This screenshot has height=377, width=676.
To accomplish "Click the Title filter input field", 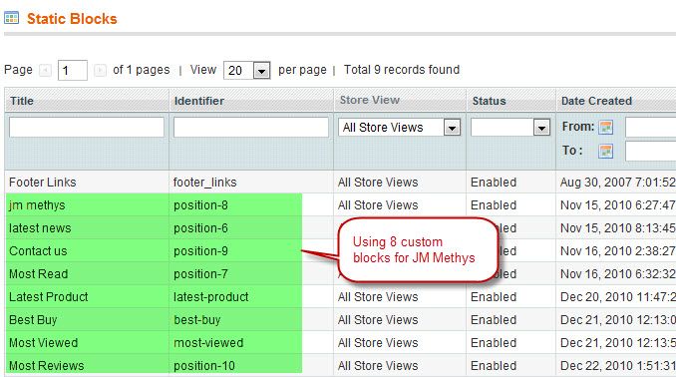I will pyautogui.click(x=87, y=128).
